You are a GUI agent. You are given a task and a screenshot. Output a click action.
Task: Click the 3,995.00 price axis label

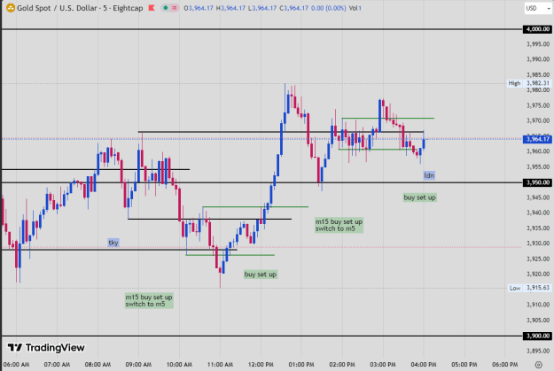tap(538, 44)
